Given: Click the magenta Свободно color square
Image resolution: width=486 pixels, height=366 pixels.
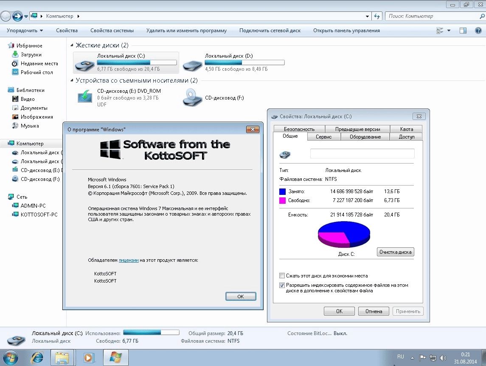Looking at the screenshot, I should coord(282,200).
